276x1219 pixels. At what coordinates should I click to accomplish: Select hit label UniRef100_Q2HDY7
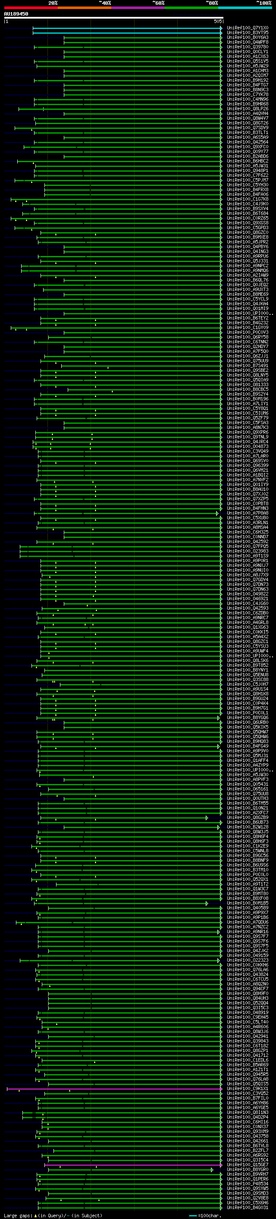tap(248, 346)
